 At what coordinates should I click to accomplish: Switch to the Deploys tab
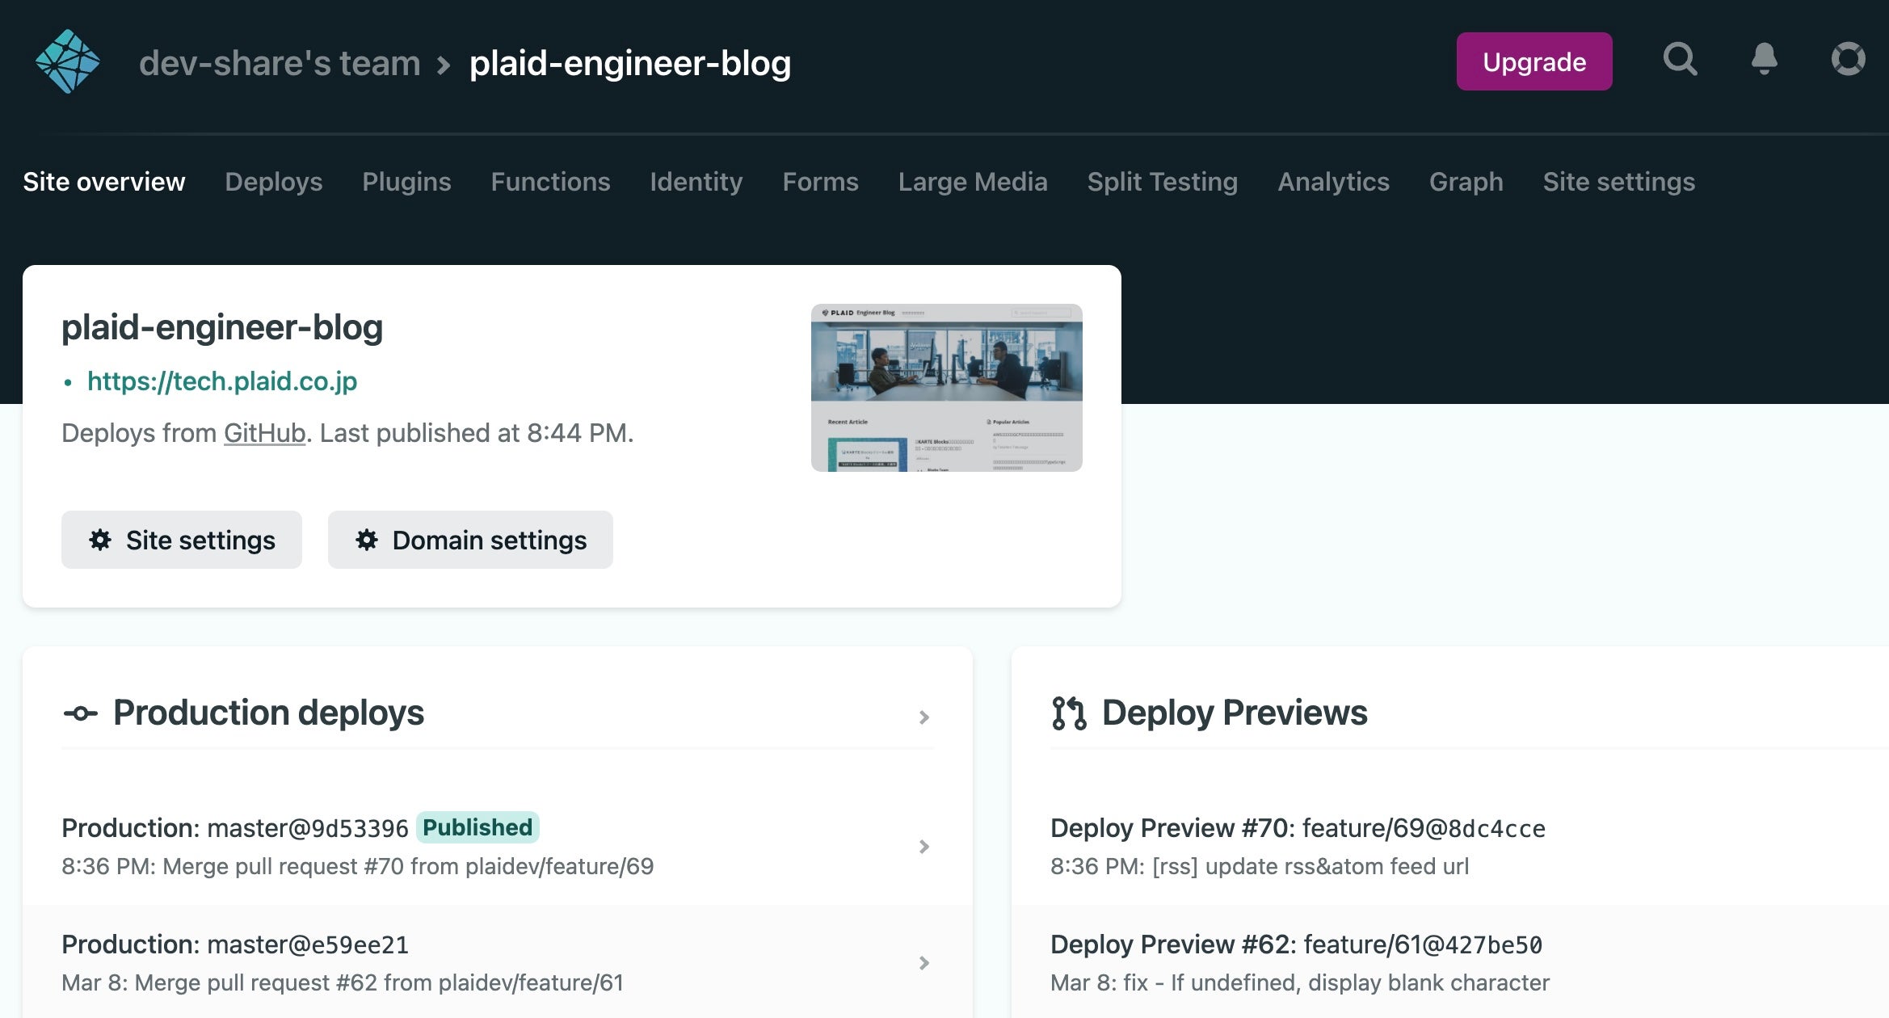[x=273, y=182]
